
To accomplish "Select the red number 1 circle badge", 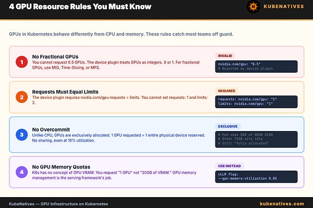I will tap(21, 62).
